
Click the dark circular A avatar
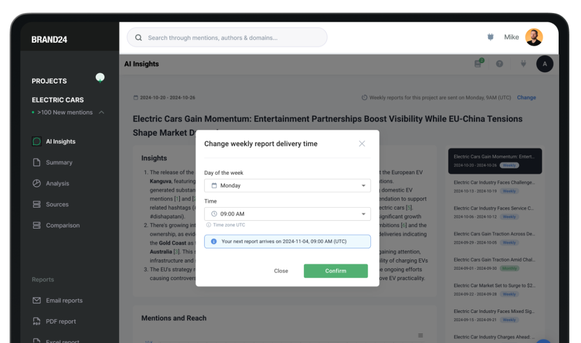(x=544, y=64)
